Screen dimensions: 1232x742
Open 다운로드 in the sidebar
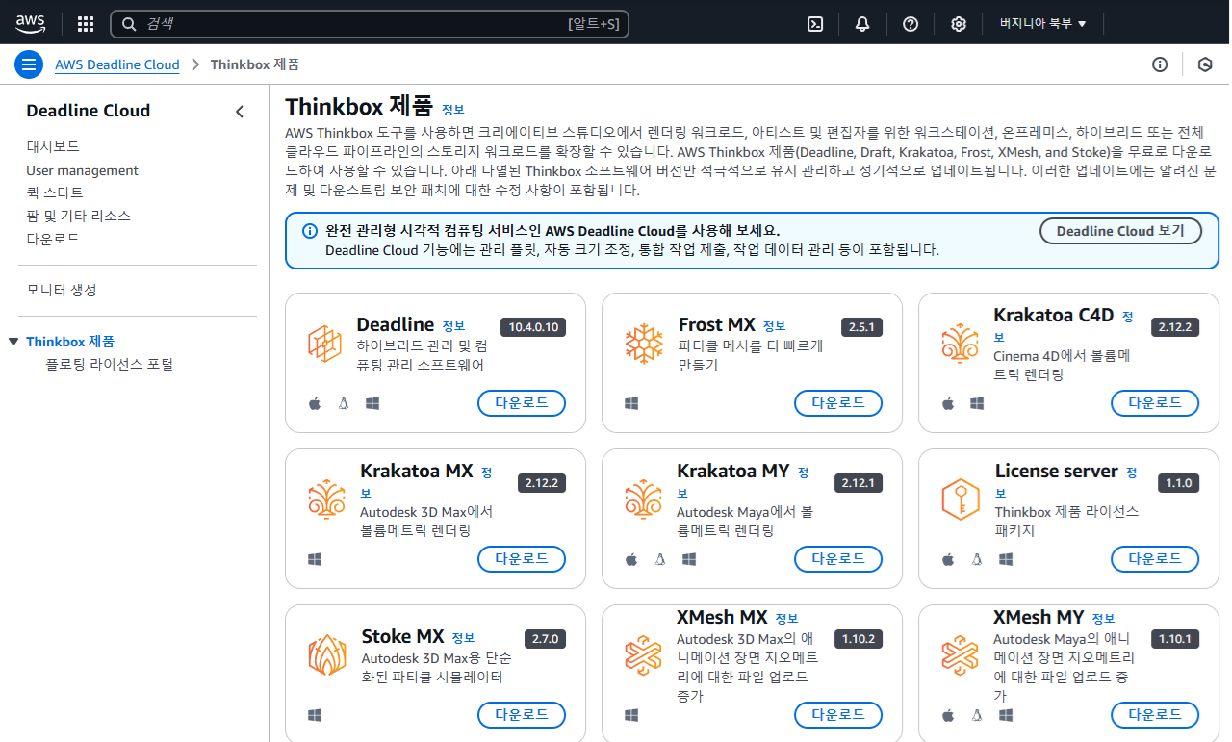click(x=53, y=239)
